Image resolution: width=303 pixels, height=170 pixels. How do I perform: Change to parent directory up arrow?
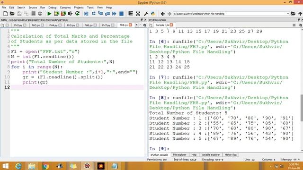click(300, 14)
